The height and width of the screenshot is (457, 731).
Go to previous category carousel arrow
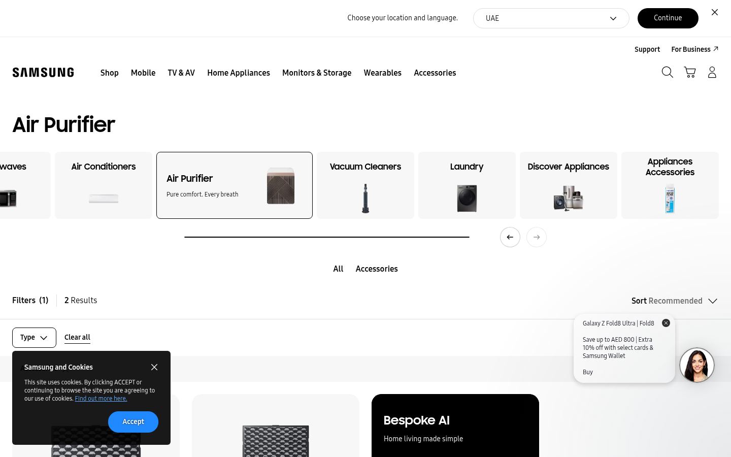(510, 237)
